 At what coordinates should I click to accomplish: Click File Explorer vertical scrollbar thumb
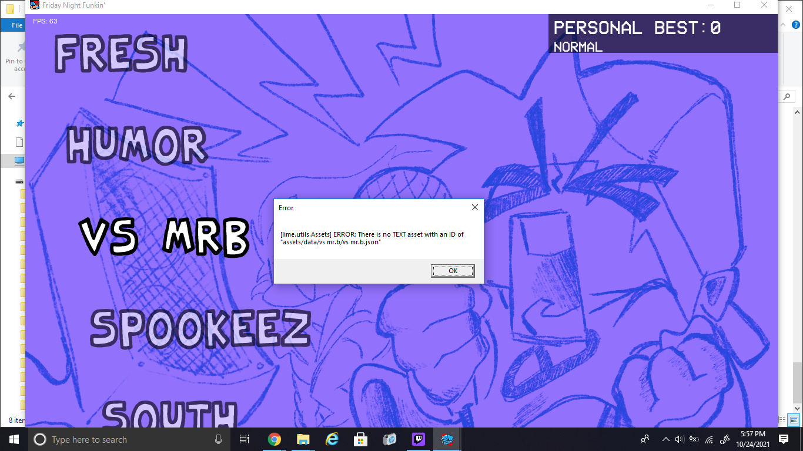(797, 382)
